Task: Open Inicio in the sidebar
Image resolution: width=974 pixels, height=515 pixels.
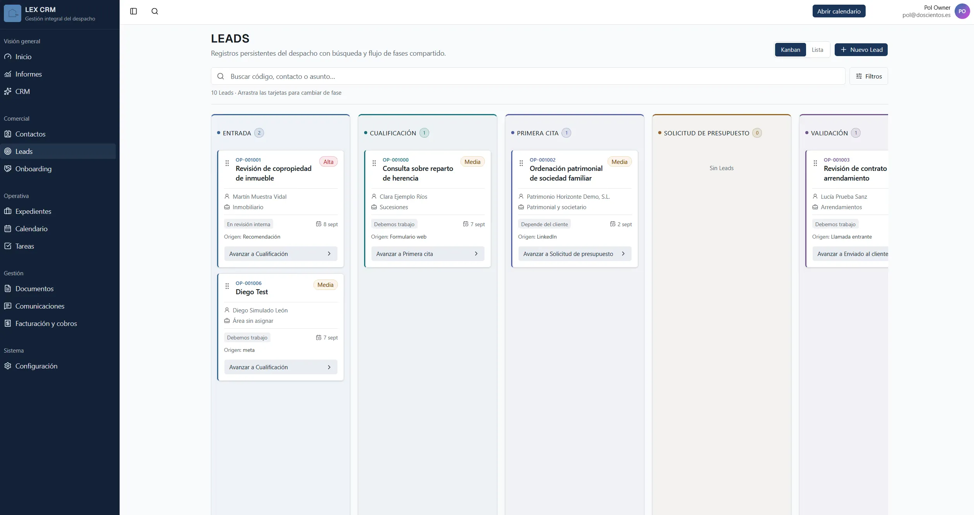Action: [58, 56]
